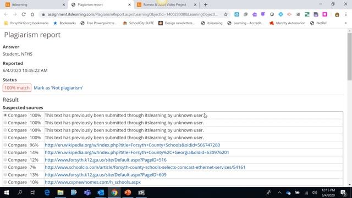This screenshot has height=198, width=352.
Task: Open the Bookmarks star bookmark
Action: pyautogui.click(x=65, y=23)
